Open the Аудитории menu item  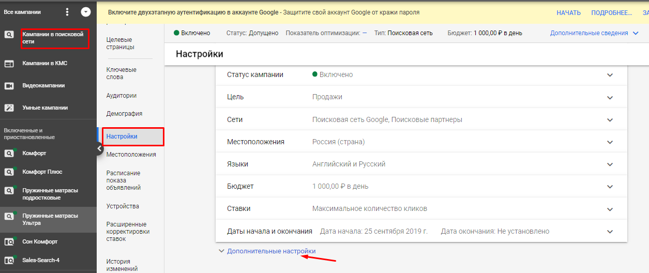click(x=121, y=96)
